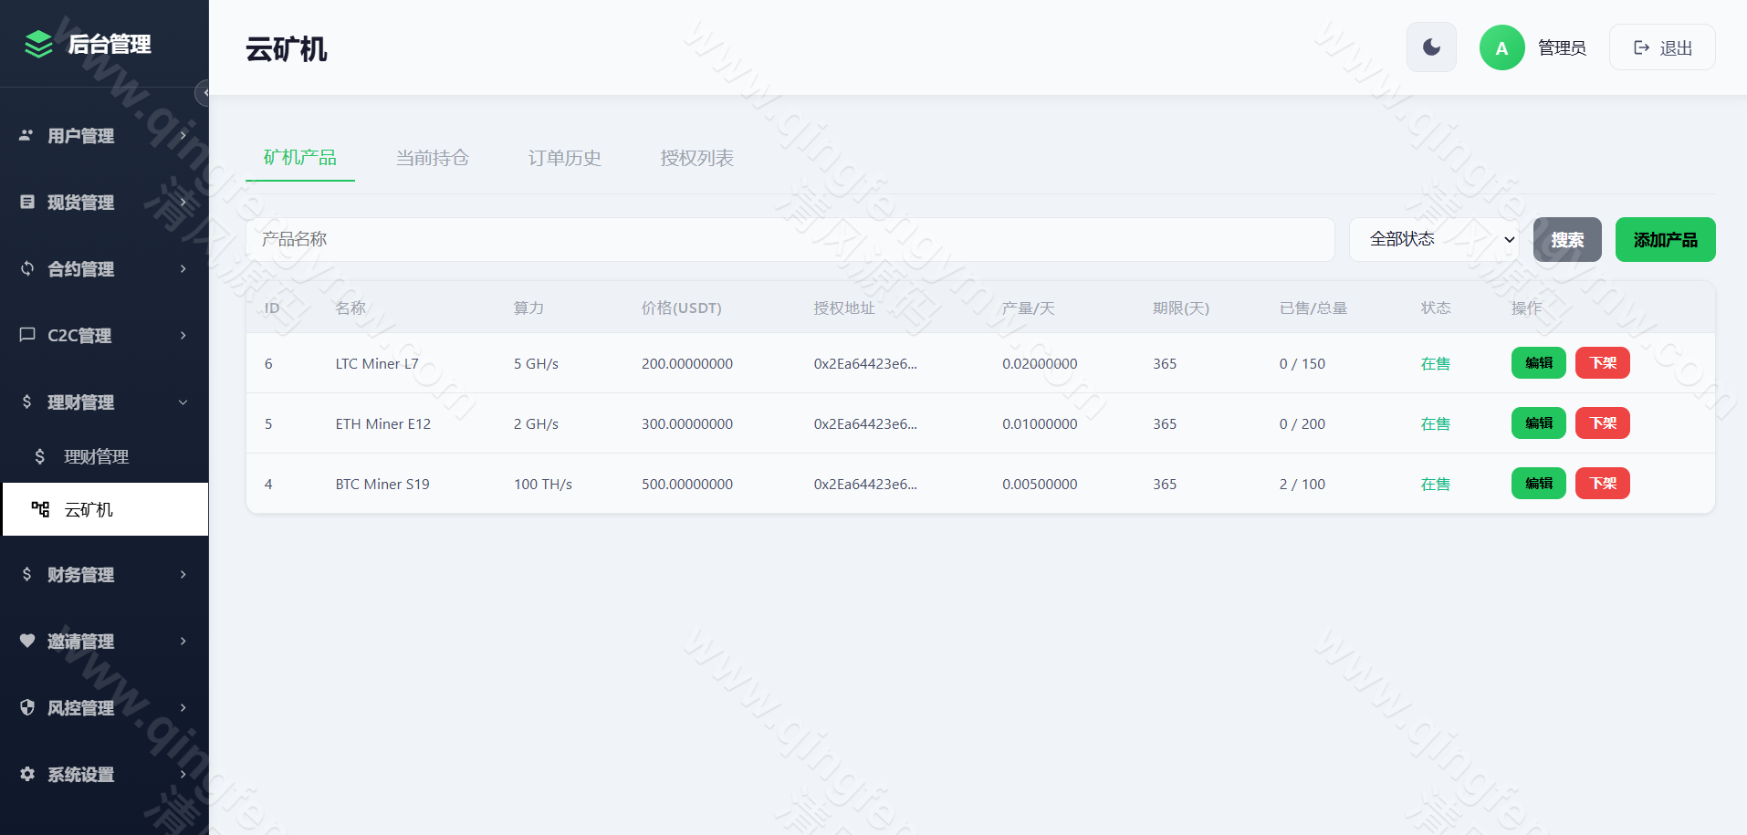Delist the LTC Miner L7 product

point(1603,363)
